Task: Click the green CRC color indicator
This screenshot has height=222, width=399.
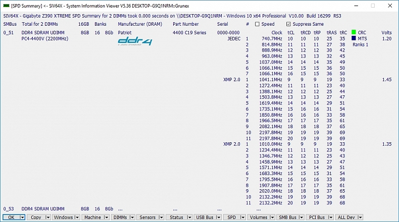Action: tap(354, 32)
